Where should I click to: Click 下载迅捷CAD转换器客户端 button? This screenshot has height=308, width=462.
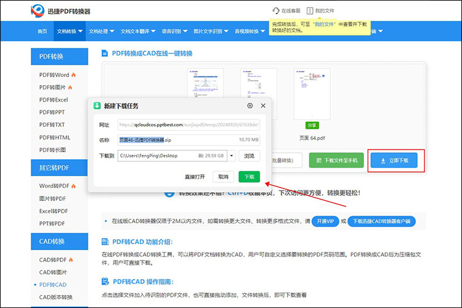(x=381, y=221)
